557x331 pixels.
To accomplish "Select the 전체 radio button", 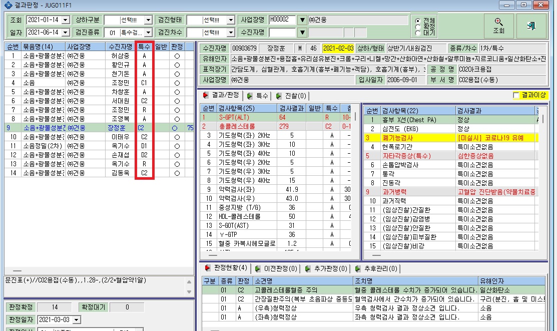I will (x=418, y=21).
